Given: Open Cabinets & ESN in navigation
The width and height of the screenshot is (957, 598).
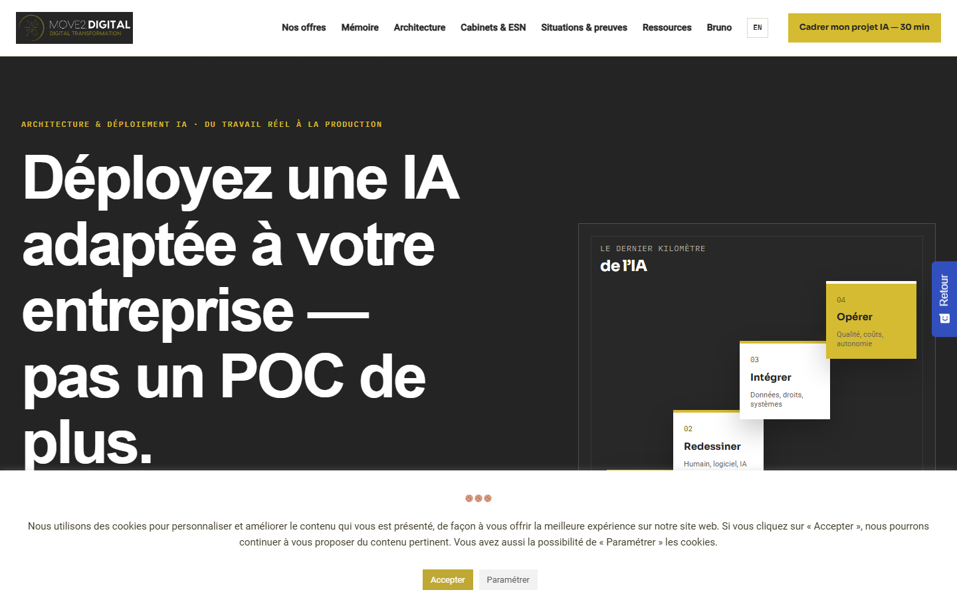Looking at the screenshot, I should [493, 27].
